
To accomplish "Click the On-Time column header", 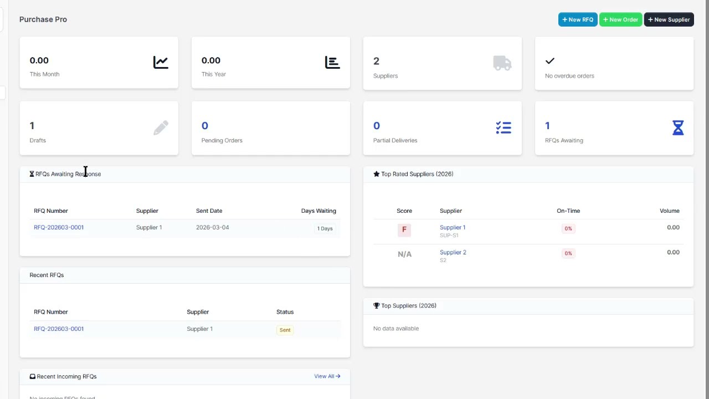I will 568,211.
